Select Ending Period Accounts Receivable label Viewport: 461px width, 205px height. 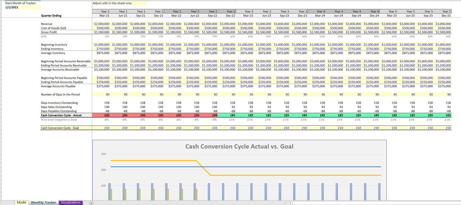64,65
